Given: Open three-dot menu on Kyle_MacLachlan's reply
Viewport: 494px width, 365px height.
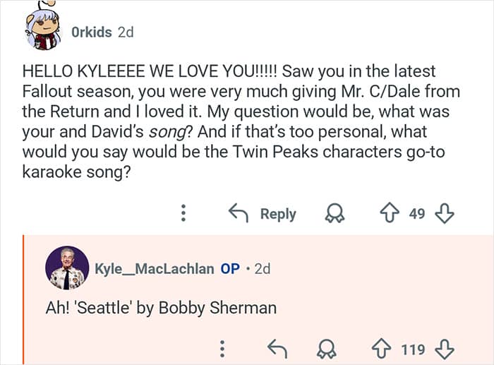Looking at the screenshot, I should pos(222,349).
